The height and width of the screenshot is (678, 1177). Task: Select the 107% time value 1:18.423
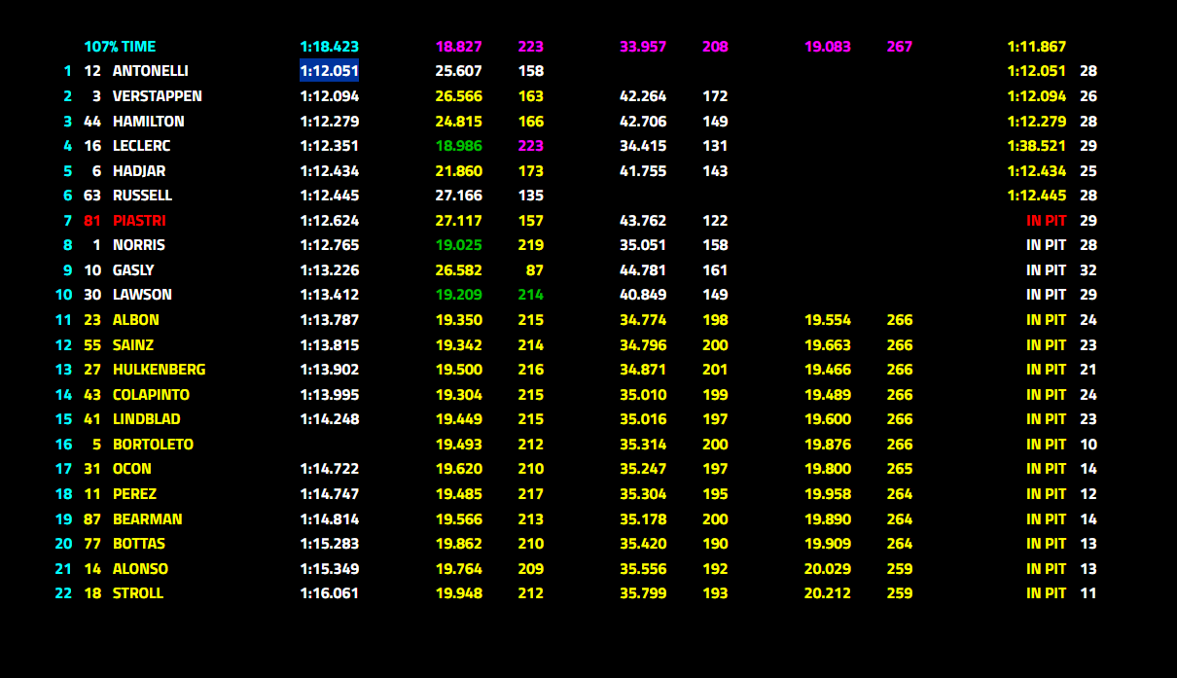pyautogui.click(x=330, y=47)
